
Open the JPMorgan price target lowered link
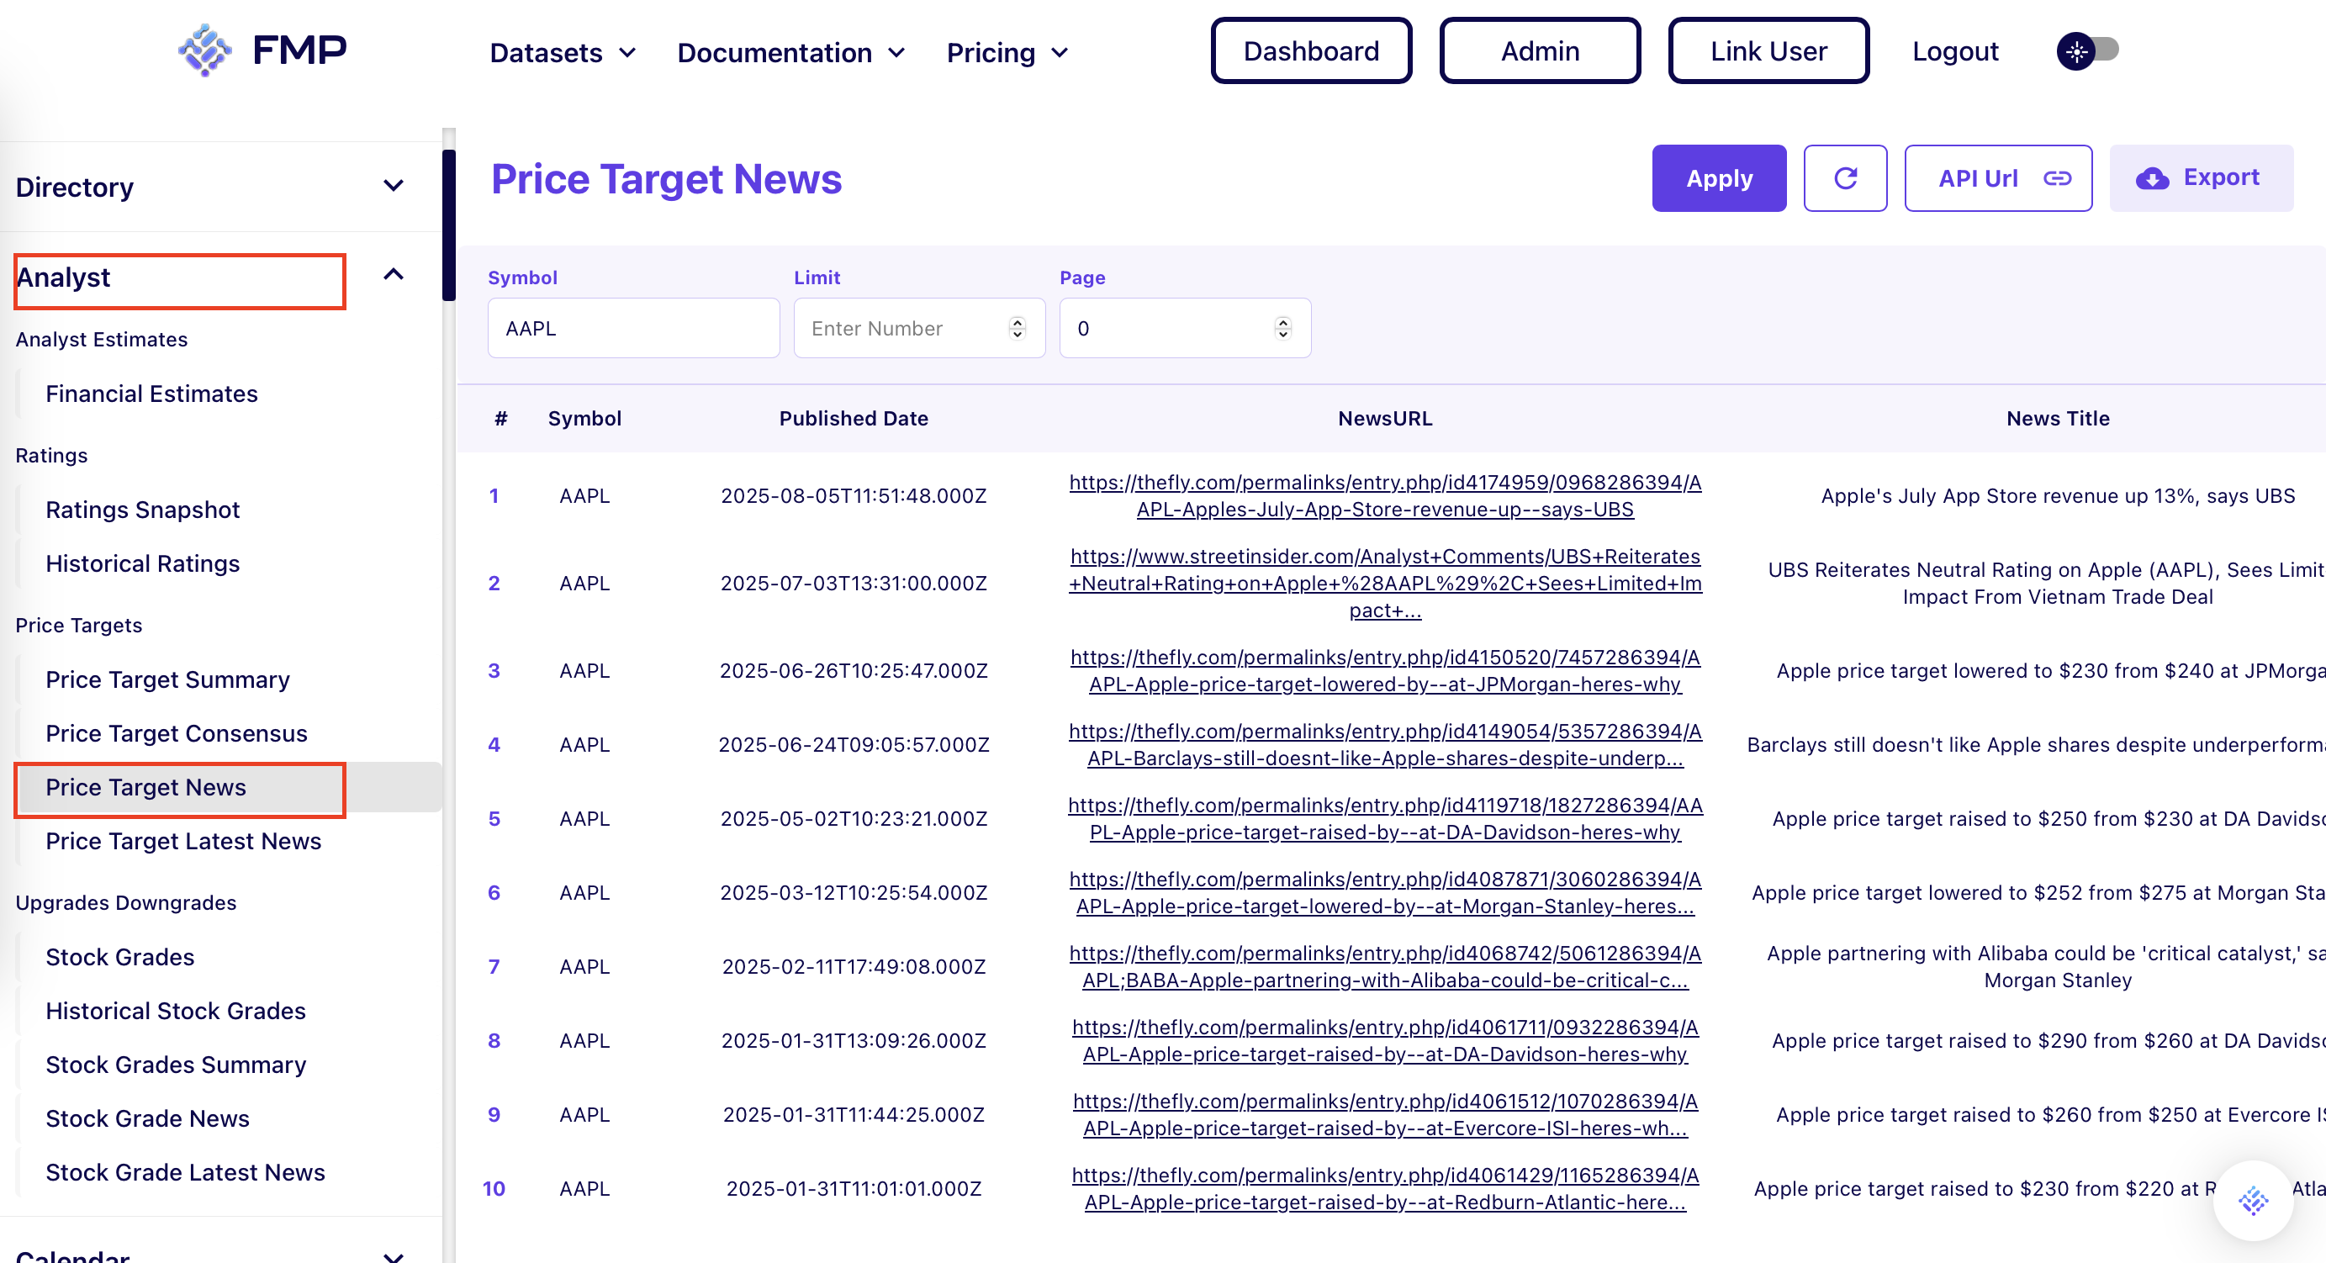[1384, 671]
